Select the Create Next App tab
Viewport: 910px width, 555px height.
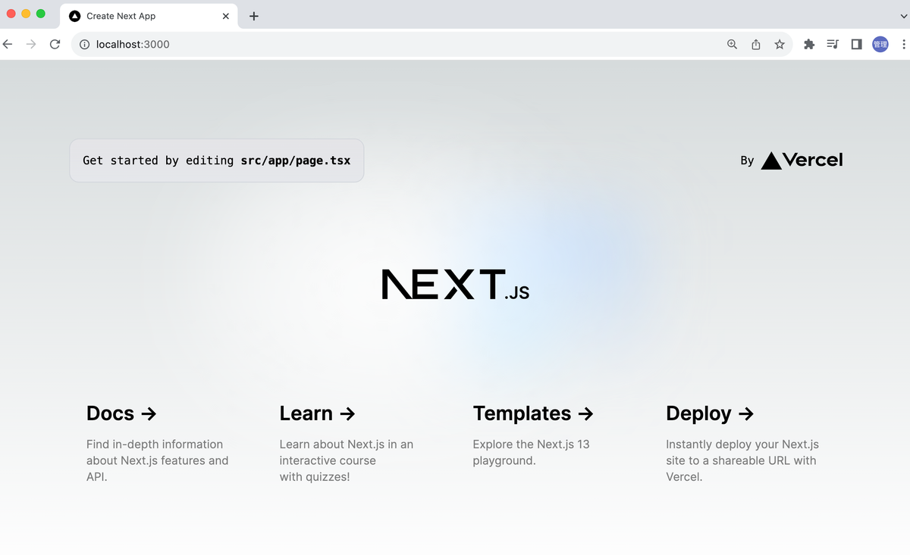coord(136,15)
